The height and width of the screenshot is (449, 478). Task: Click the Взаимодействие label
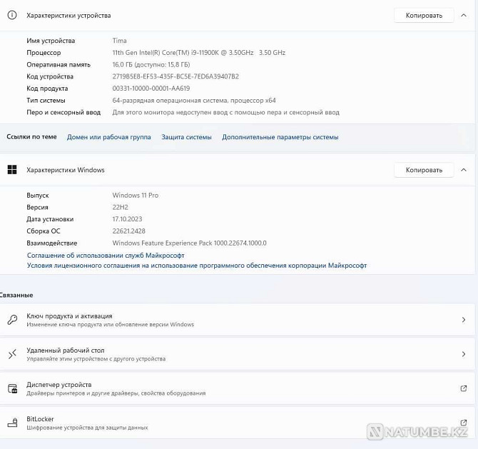52,243
